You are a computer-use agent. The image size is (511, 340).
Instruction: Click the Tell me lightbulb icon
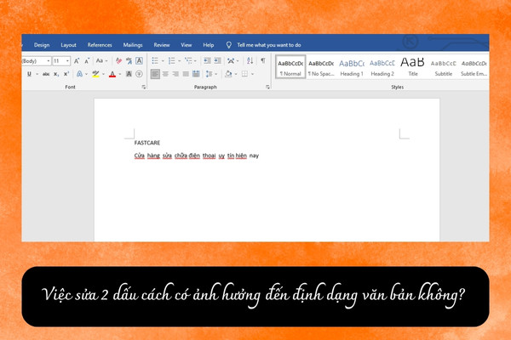[229, 45]
